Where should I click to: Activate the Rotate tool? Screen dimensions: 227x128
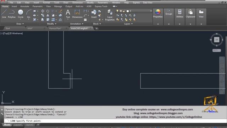click(48, 11)
